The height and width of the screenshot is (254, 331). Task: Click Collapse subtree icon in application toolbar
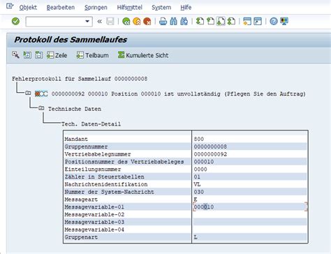coord(38,55)
